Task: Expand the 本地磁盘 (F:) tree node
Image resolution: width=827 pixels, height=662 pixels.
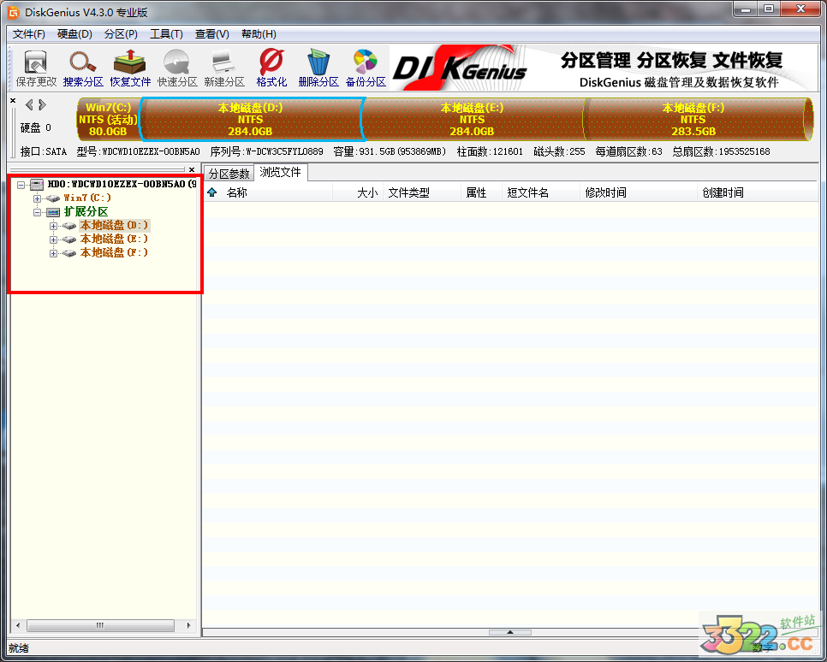Action: [x=53, y=253]
